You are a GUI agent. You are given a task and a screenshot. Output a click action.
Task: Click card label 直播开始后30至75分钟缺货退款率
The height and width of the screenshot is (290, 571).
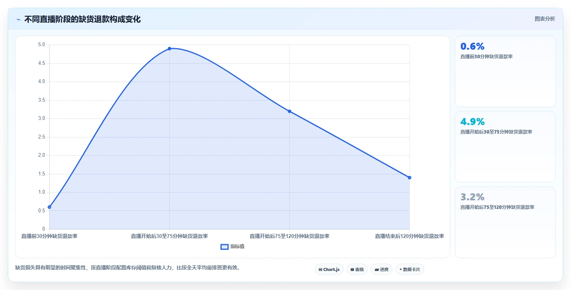(496, 132)
